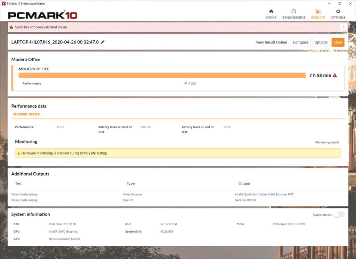This screenshot has height=259, width=356.
Task: Maximize the PCMark 10 window
Action: (340, 3)
